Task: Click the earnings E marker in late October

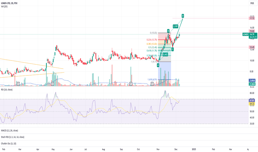Action: click(x=152, y=84)
